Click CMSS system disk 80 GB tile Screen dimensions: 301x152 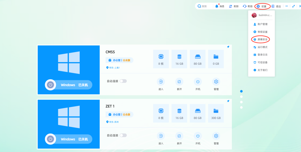point(198,59)
